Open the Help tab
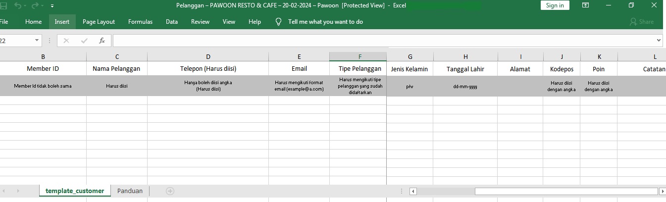666x202 pixels. coord(255,22)
